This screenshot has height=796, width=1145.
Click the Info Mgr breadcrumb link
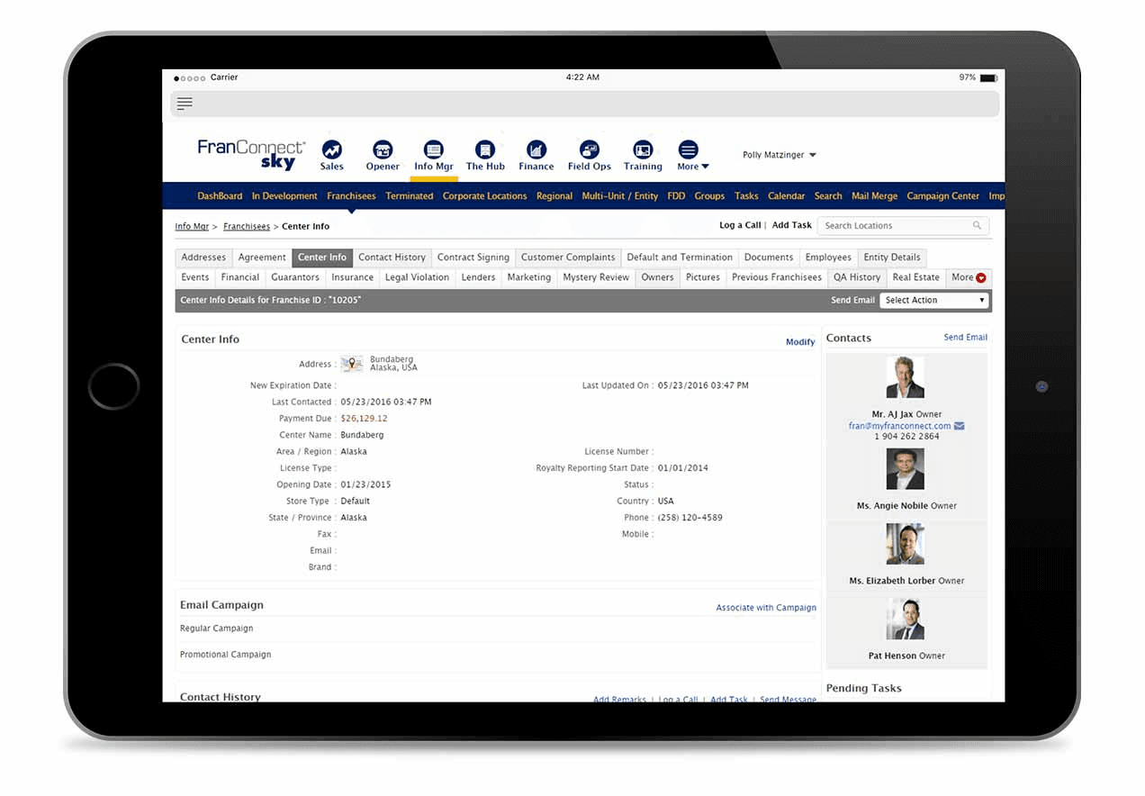click(192, 227)
